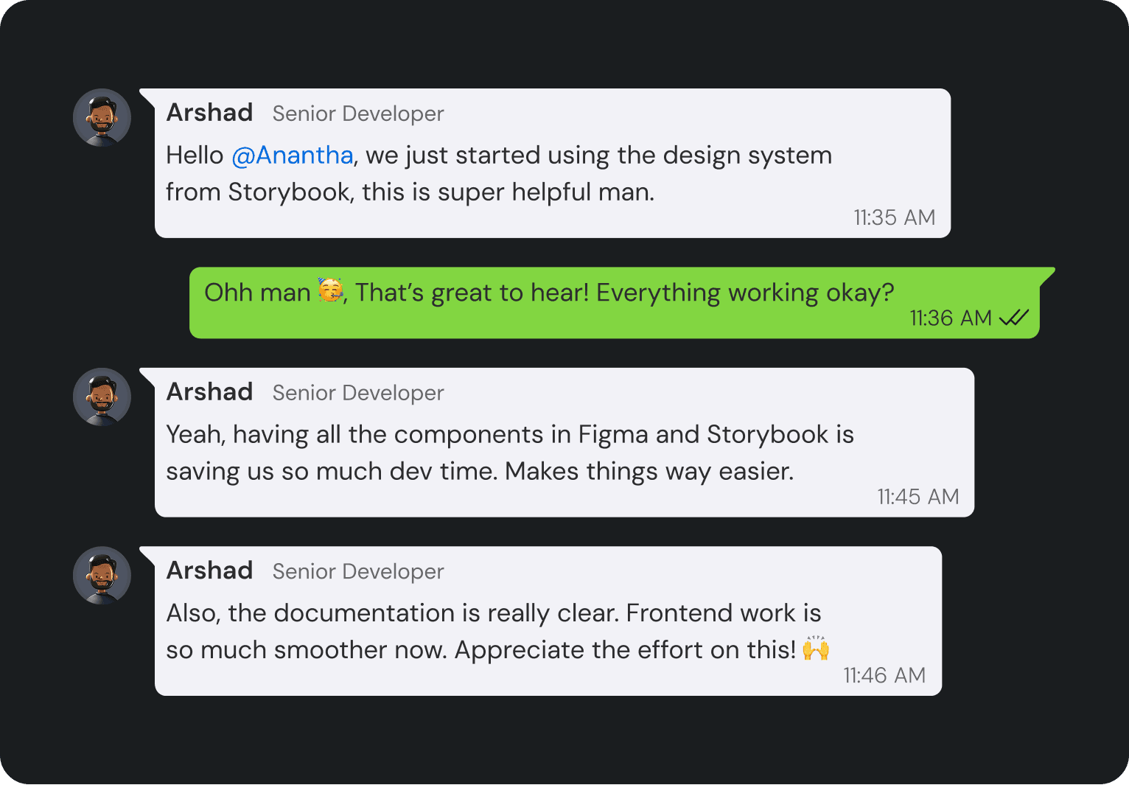Click Arshad's avatar beside the first message
The width and height of the screenshot is (1129, 785).
pos(102,118)
